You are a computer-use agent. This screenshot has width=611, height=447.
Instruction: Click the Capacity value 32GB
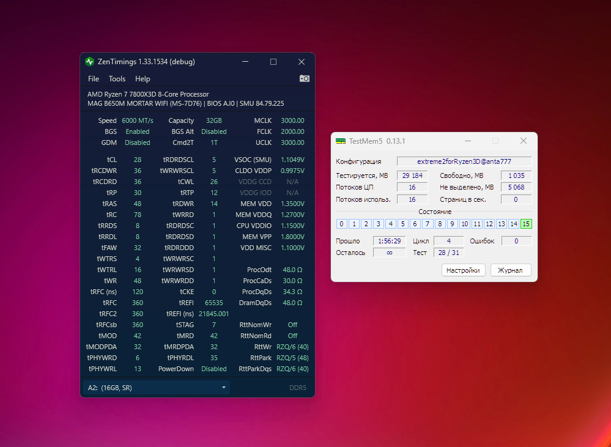click(214, 121)
